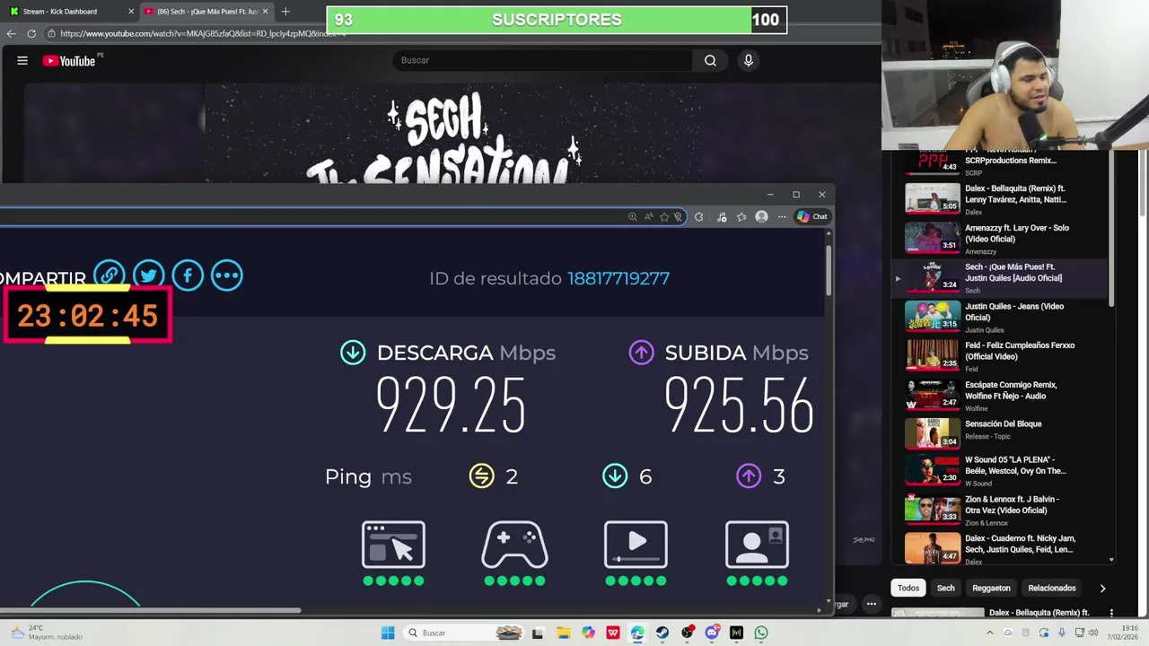The width and height of the screenshot is (1149, 646).
Task: Click the video streaming rating icon
Action: pos(636,545)
